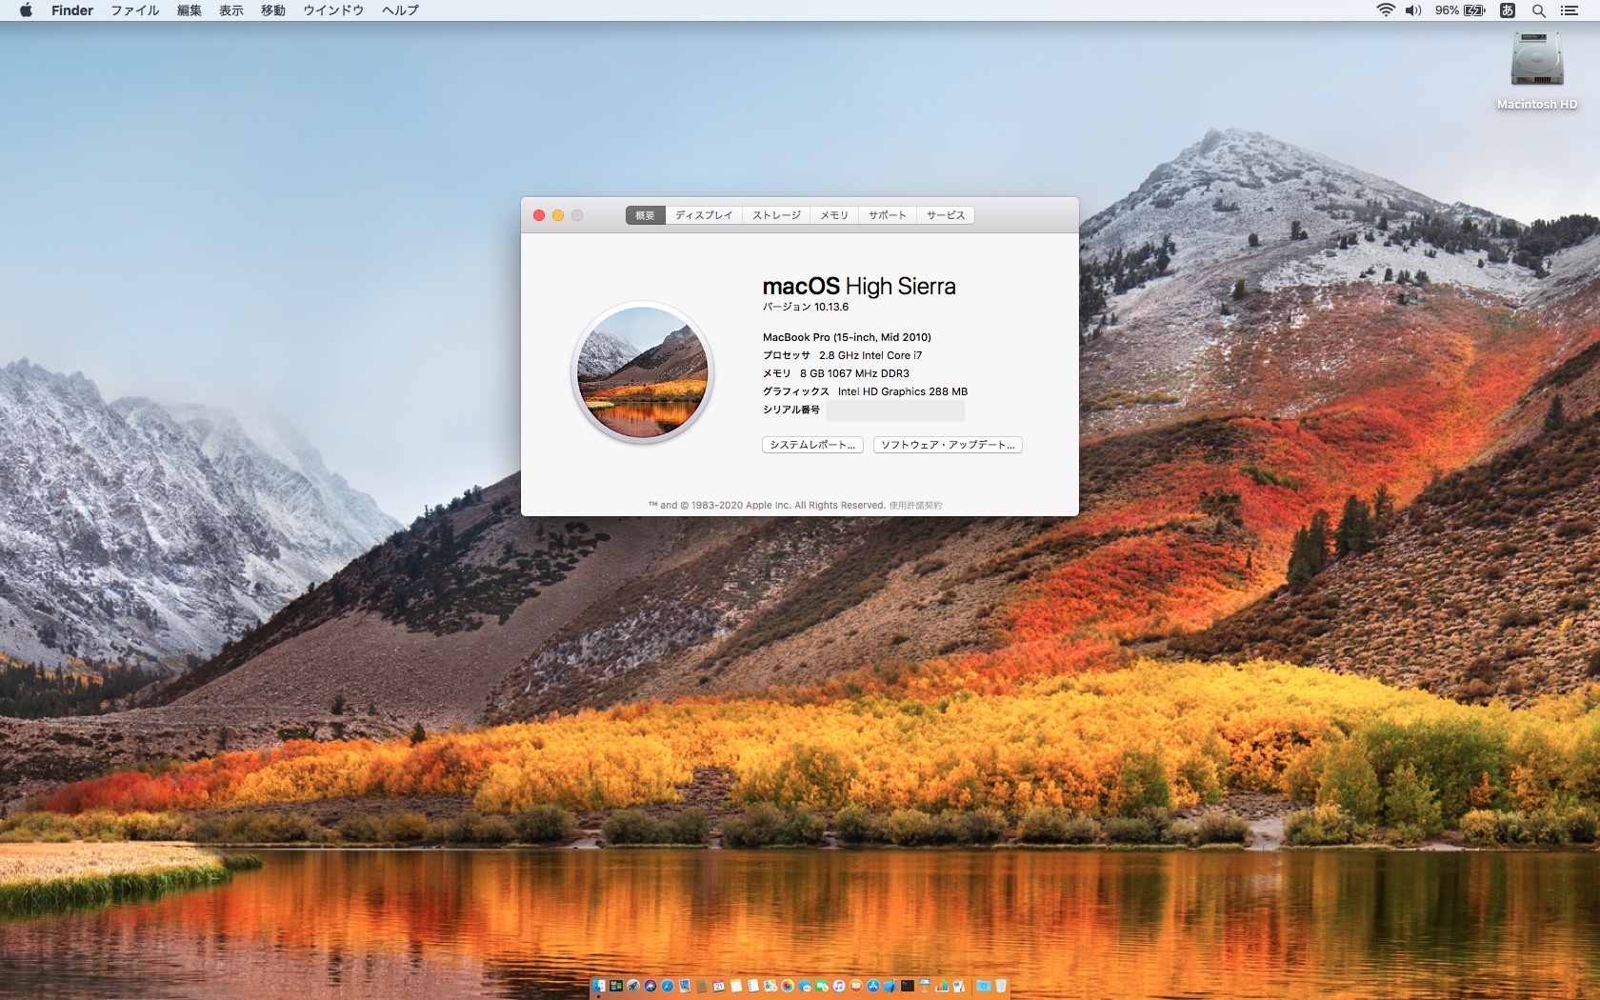The width and height of the screenshot is (1600, 1000).
Task: Switch to the メモリ tab
Action: (x=834, y=215)
